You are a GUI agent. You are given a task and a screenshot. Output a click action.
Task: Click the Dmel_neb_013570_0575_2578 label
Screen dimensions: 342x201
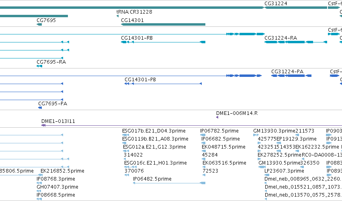(303, 195)
